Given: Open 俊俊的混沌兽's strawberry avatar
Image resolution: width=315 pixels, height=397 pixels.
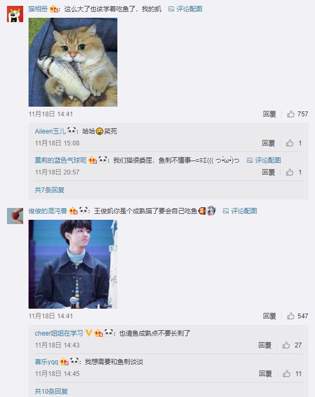Looking at the screenshot, I should tap(15, 216).
